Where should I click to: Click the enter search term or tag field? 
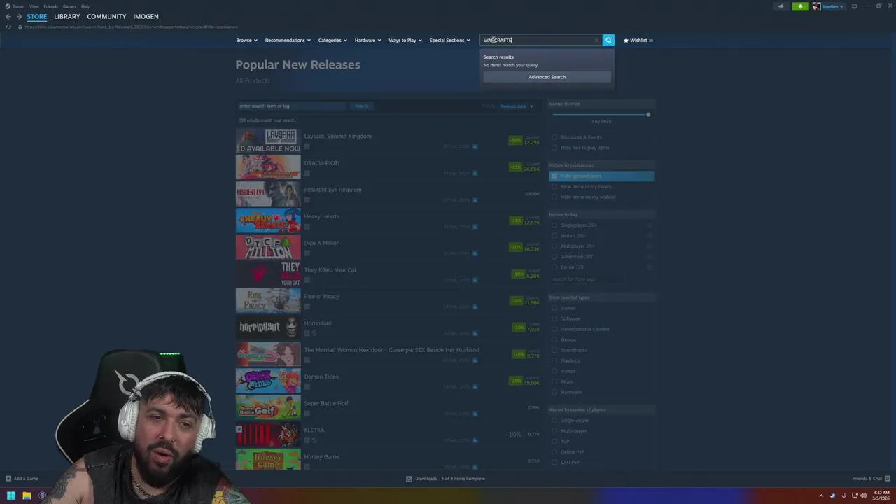tap(292, 106)
